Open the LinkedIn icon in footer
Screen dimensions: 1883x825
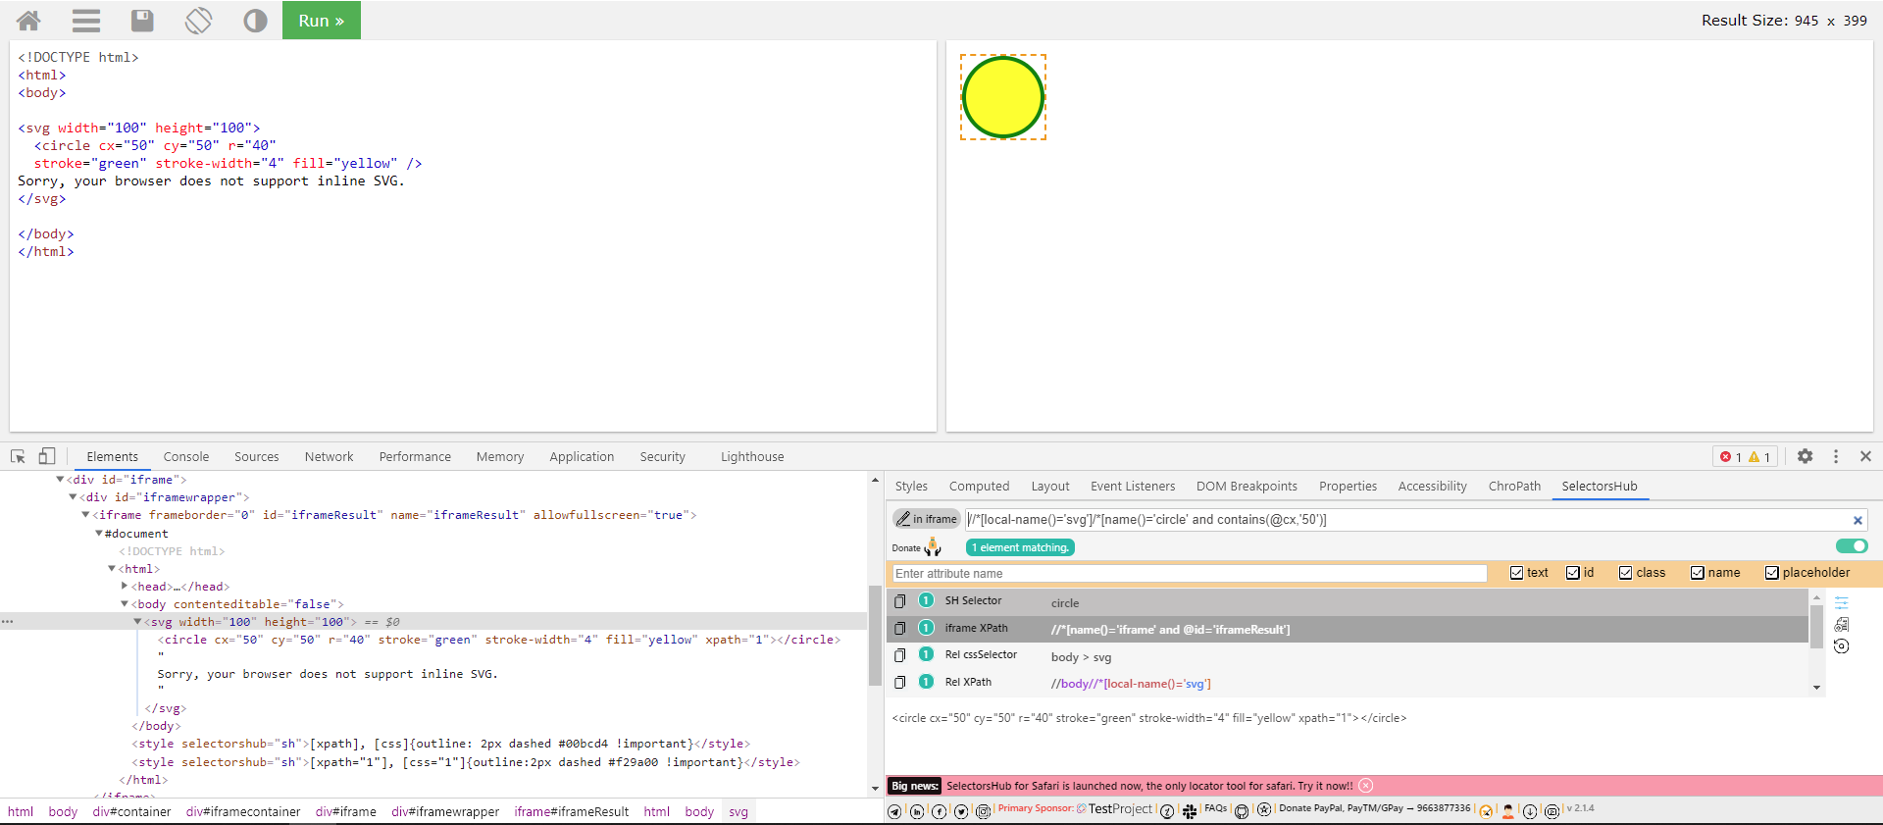point(917,811)
